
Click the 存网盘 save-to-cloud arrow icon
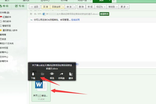[61, 74]
